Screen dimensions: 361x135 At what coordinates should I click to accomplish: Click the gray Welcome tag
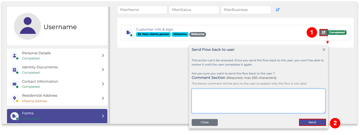click(198, 34)
